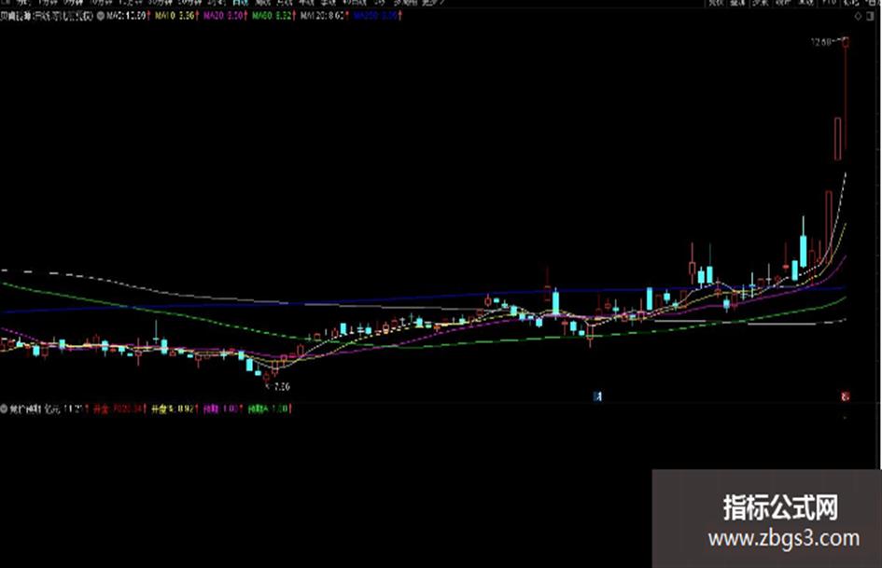This screenshot has height=568, width=882.
Task: Click the blue info marker under the chart
Action: point(598,396)
